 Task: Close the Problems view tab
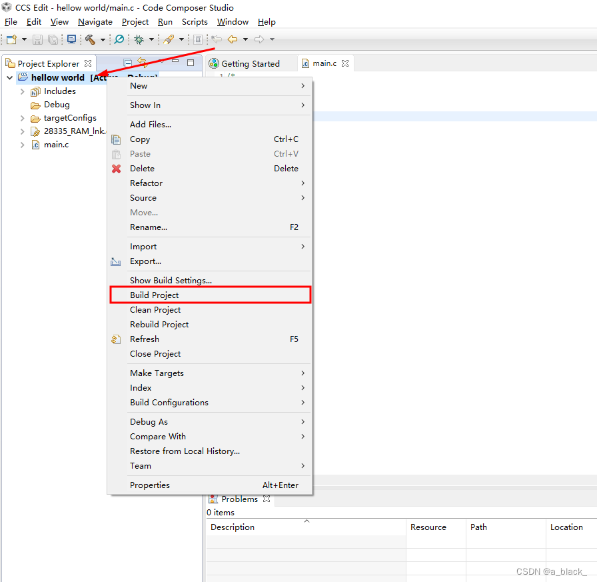267,499
